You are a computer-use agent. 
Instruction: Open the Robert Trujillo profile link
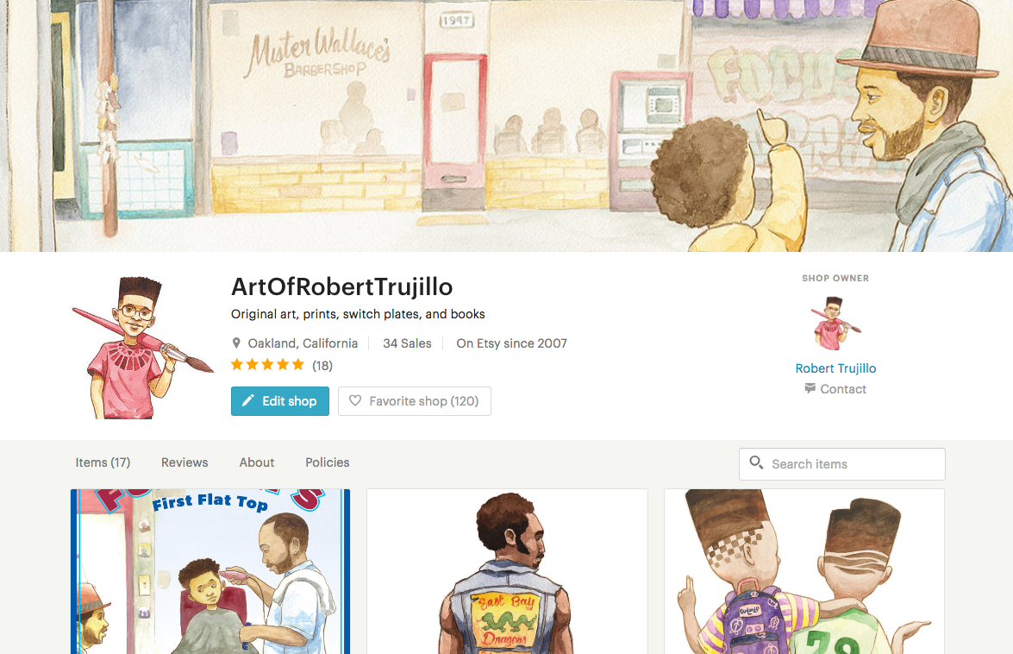click(835, 368)
